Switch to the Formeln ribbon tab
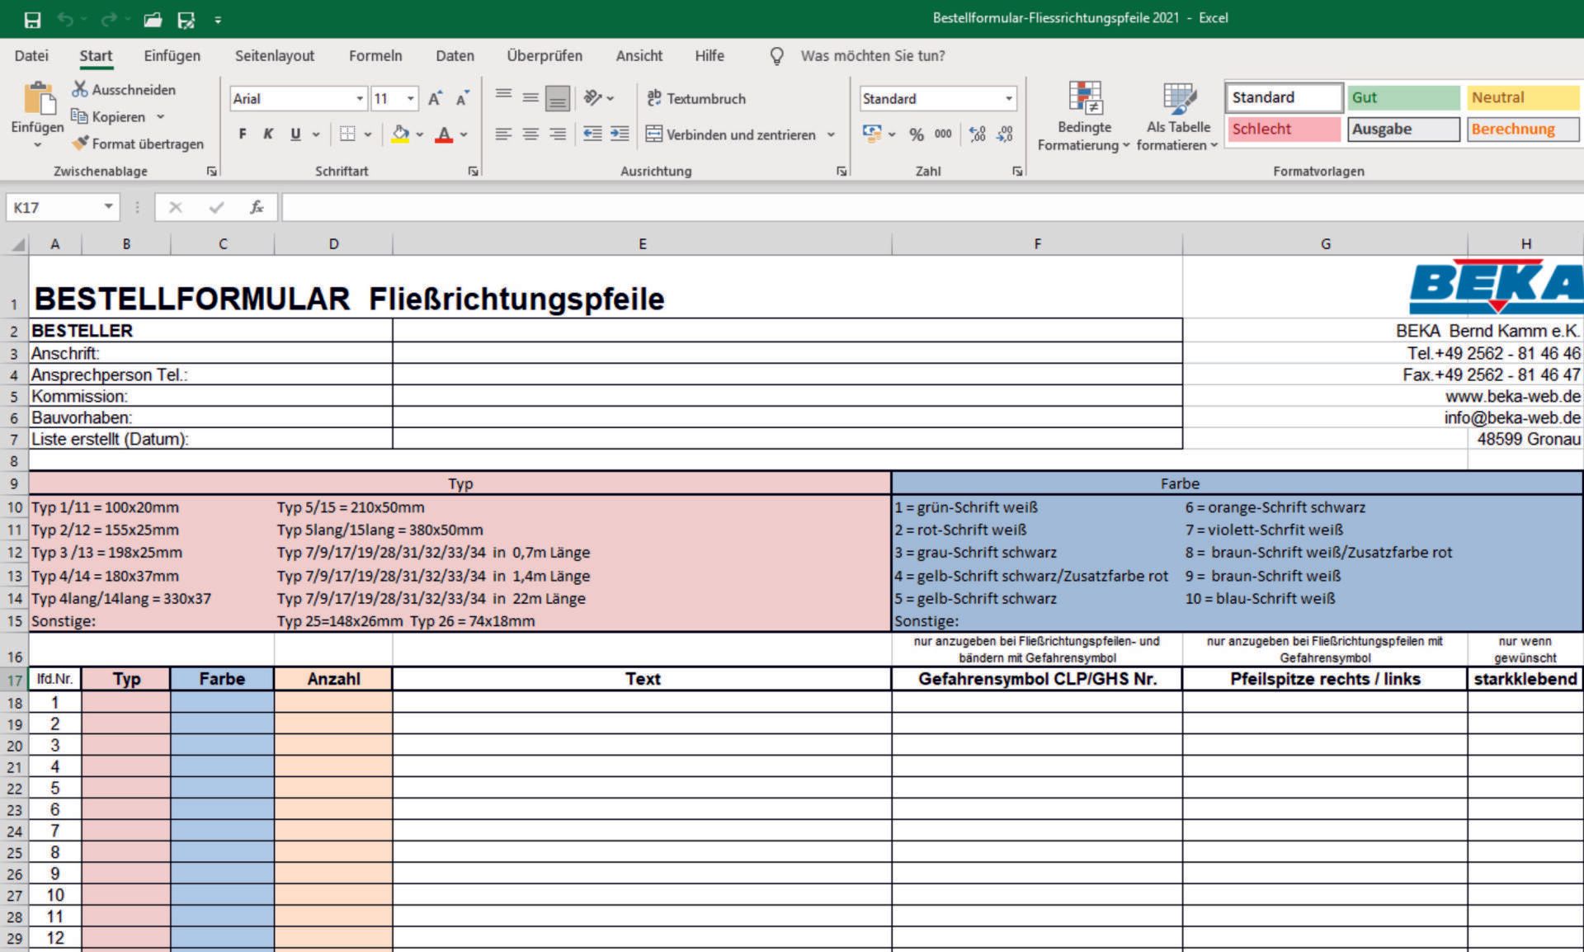This screenshot has height=952, width=1584. (375, 55)
